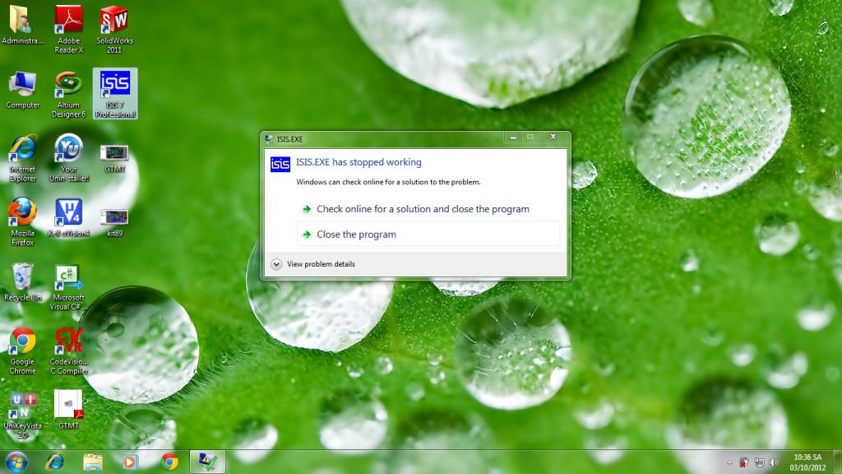The image size is (842, 474).
Task: Open Windows Explorer from the taskbar
Action: coord(93,462)
